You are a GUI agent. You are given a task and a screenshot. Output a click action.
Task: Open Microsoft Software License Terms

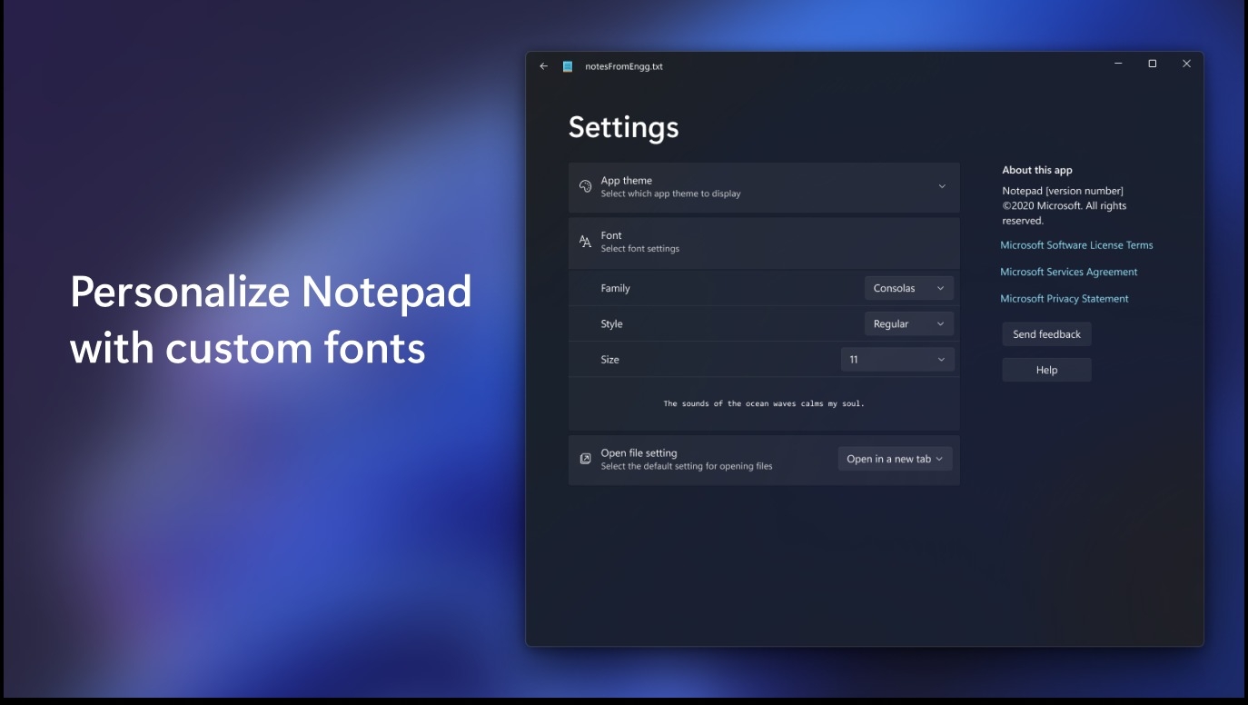click(x=1076, y=244)
